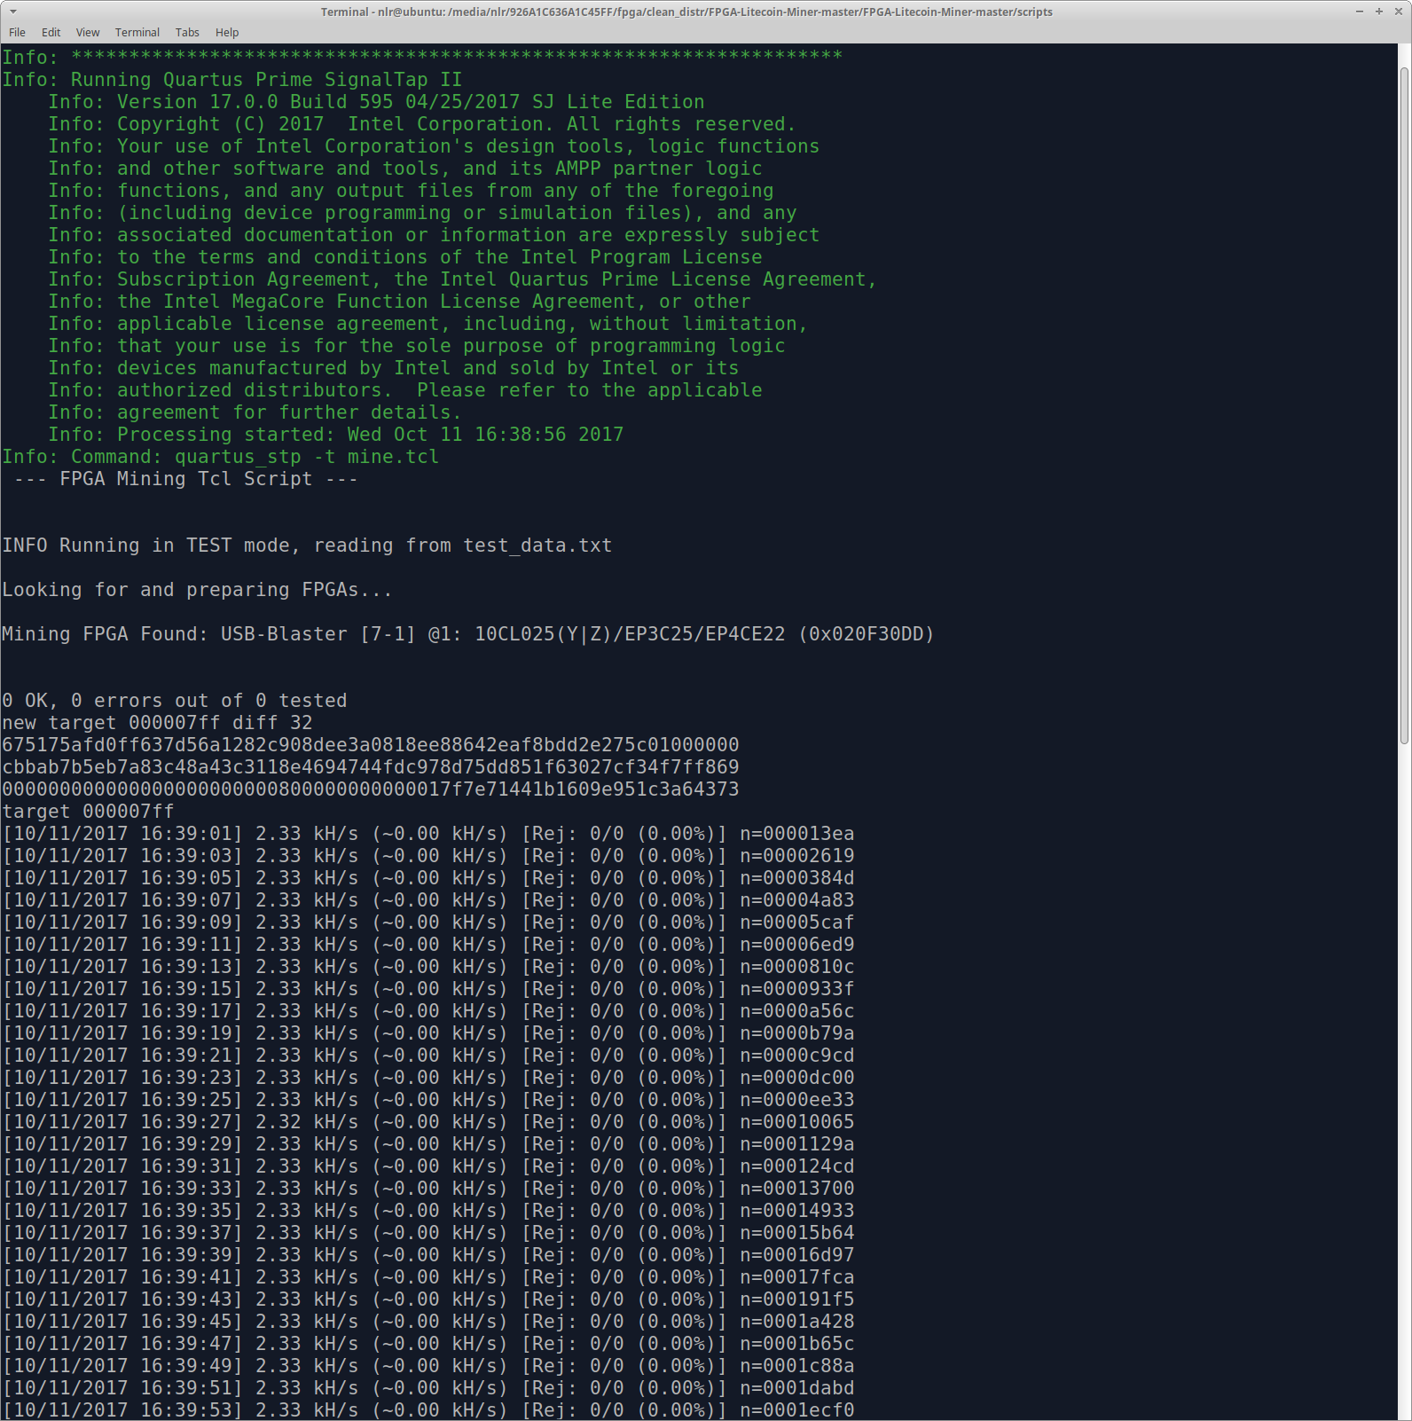
Task: Click log line with n=0000b79a
Action: point(428,1033)
